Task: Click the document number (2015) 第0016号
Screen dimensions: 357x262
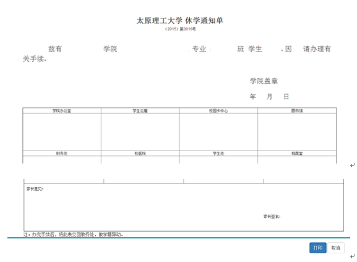Action: pyautogui.click(x=180, y=29)
